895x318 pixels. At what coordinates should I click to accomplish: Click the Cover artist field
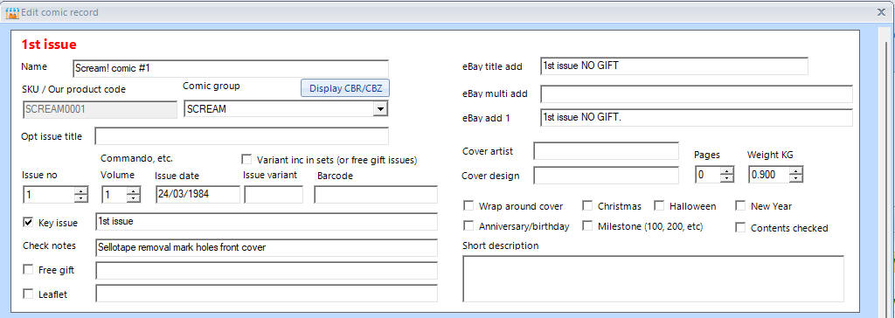(x=607, y=151)
